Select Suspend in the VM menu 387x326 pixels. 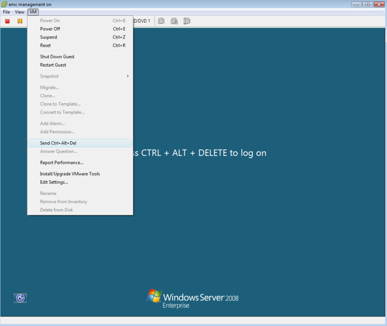point(49,37)
